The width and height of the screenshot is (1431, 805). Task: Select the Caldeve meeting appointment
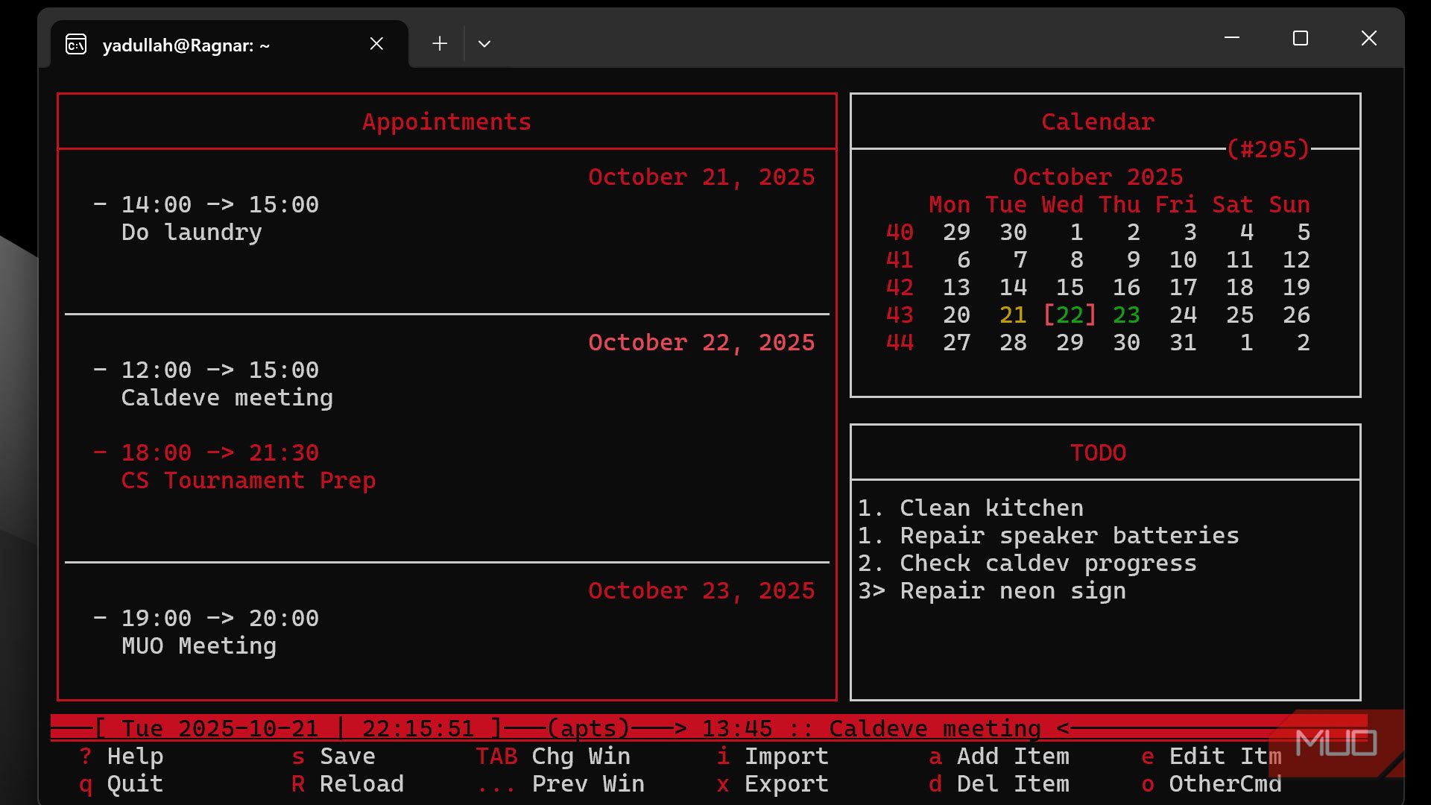tap(227, 398)
